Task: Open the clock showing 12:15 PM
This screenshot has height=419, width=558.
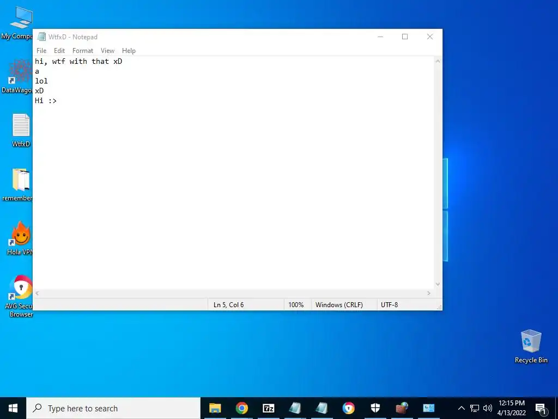Action: click(511, 408)
